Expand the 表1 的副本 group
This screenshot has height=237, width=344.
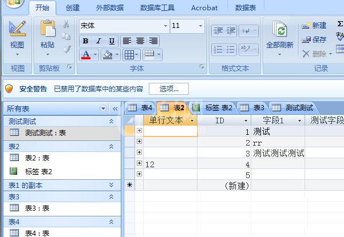click(112, 185)
